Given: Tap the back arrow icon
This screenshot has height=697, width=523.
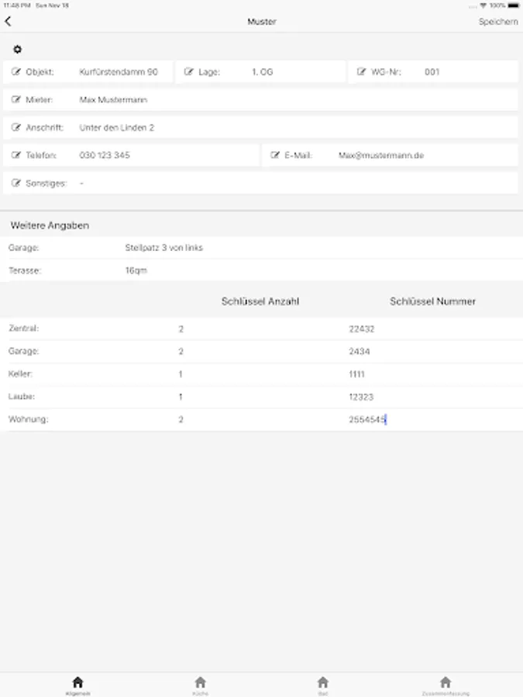Looking at the screenshot, I should (x=9, y=22).
